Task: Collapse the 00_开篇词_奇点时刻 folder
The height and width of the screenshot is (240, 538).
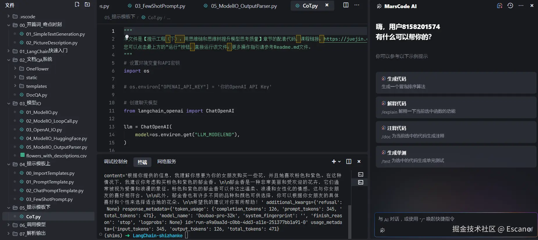Action: [8, 25]
